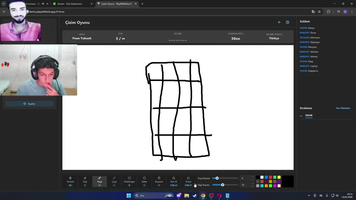Viewport: 356px width, 200px height.
Task: Pick the red color swatch
Action: coord(270,177)
